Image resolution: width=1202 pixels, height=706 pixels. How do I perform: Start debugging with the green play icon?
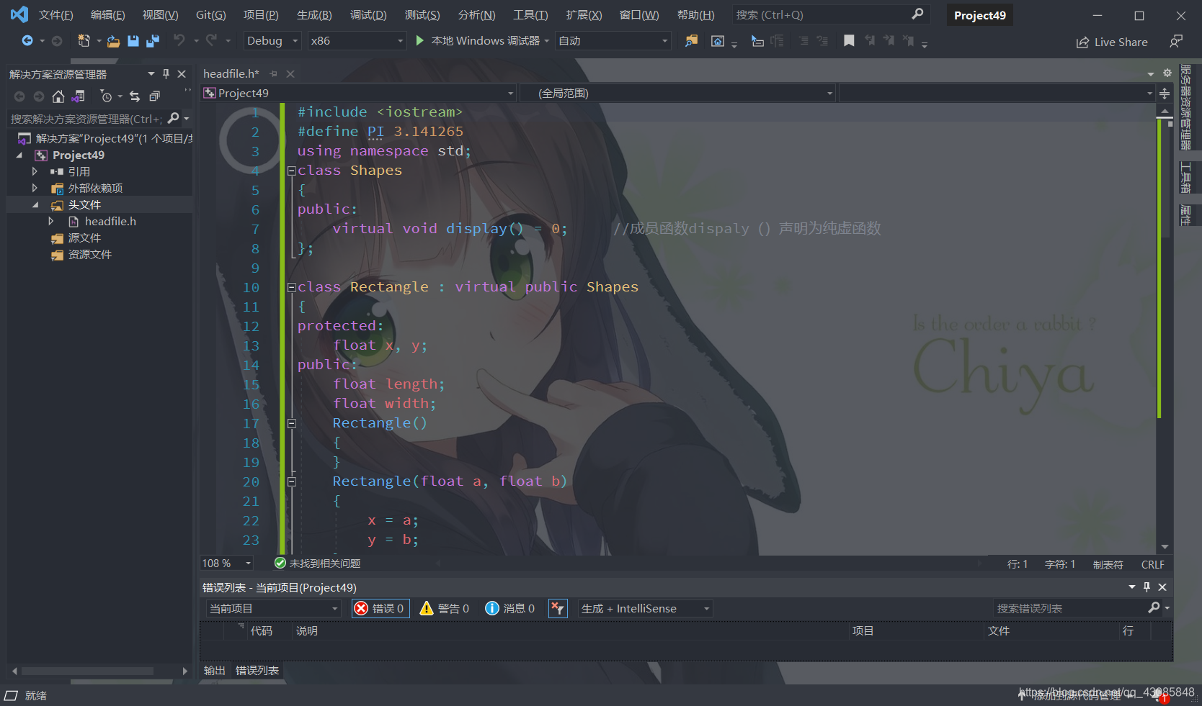[420, 40]
